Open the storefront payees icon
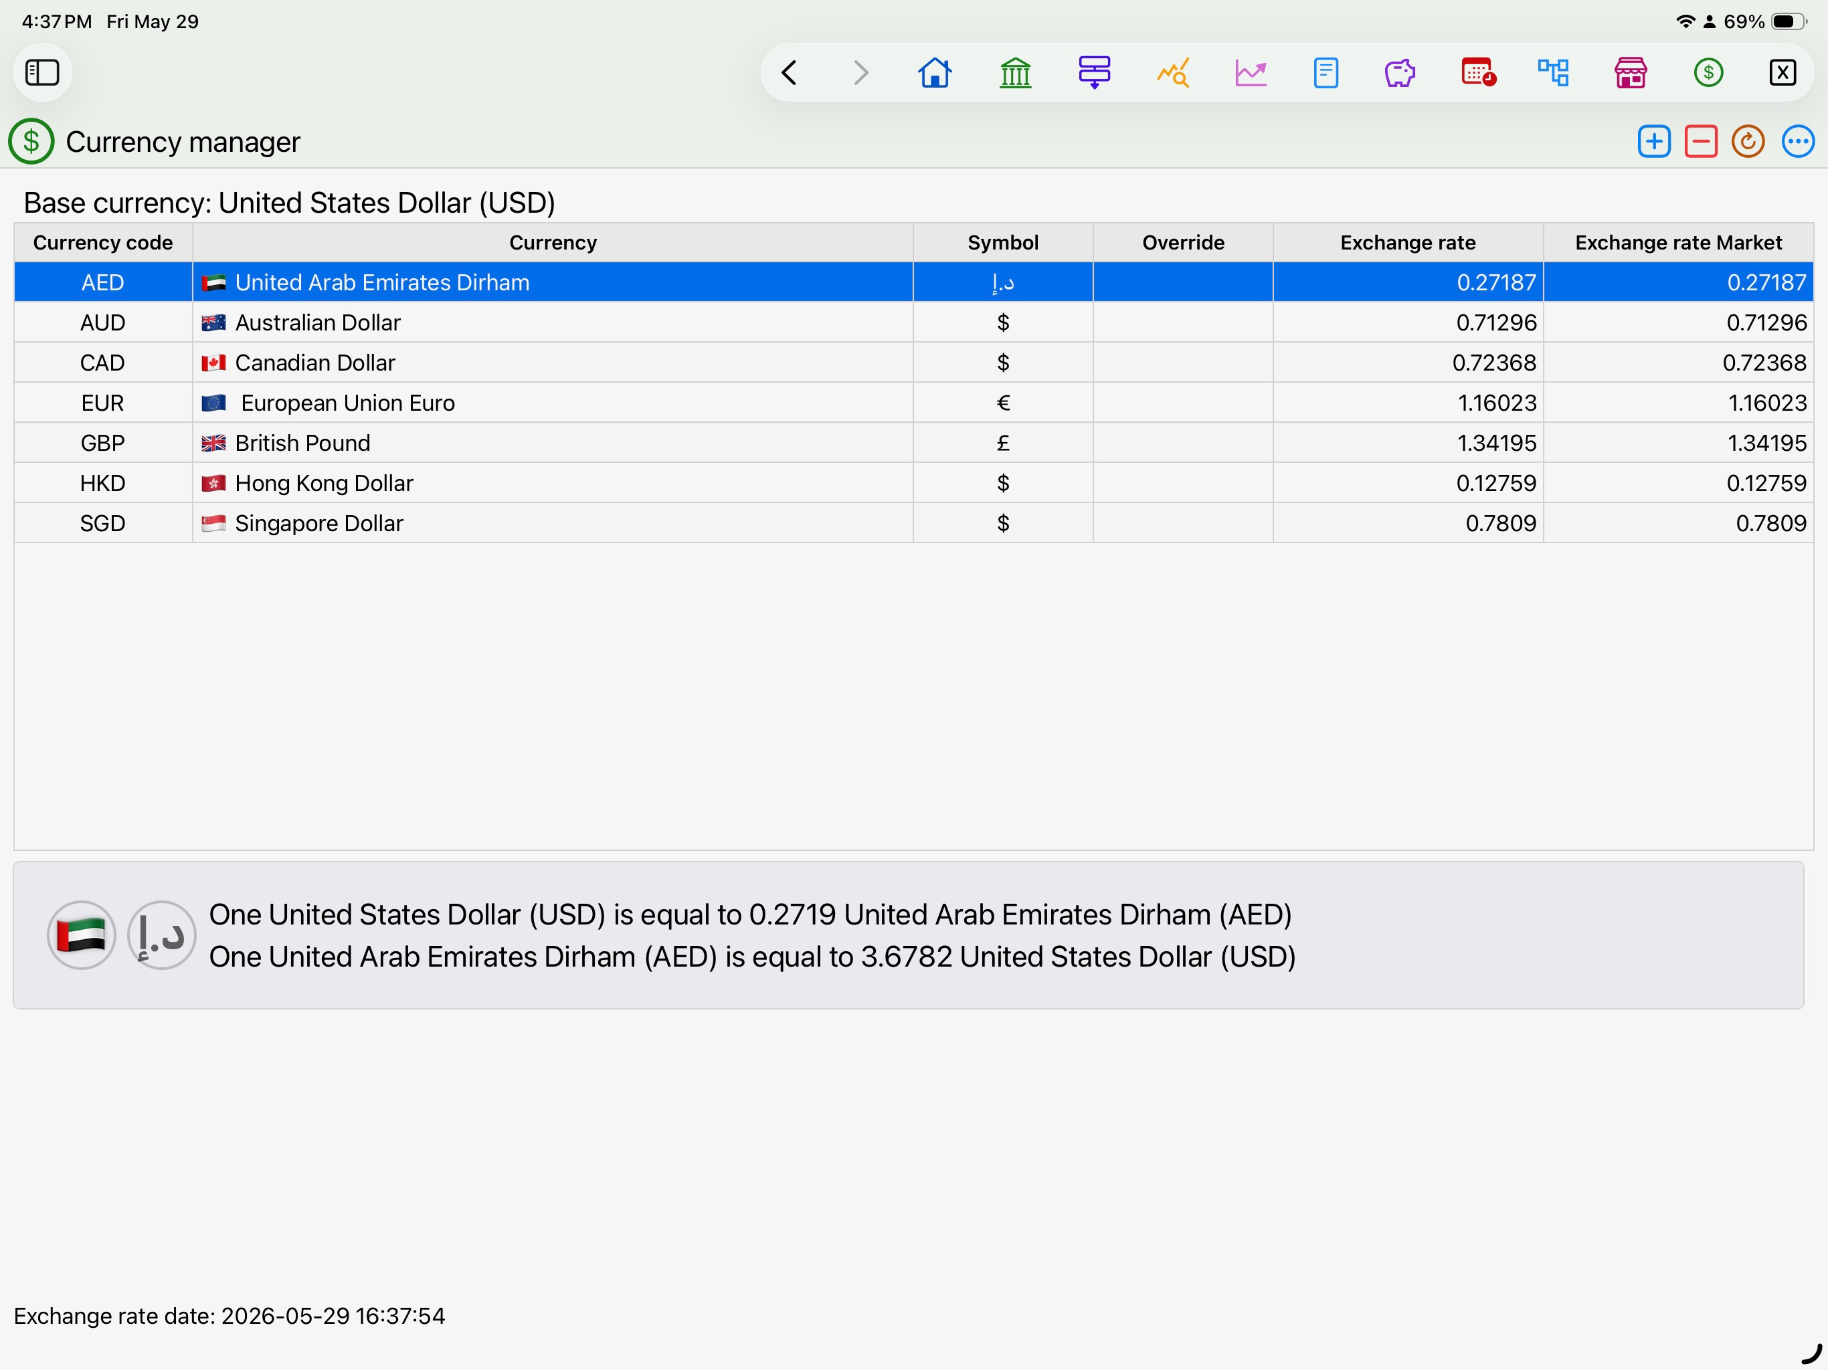Viewport: 1828px width, 1370px height. coord(1631,73)
